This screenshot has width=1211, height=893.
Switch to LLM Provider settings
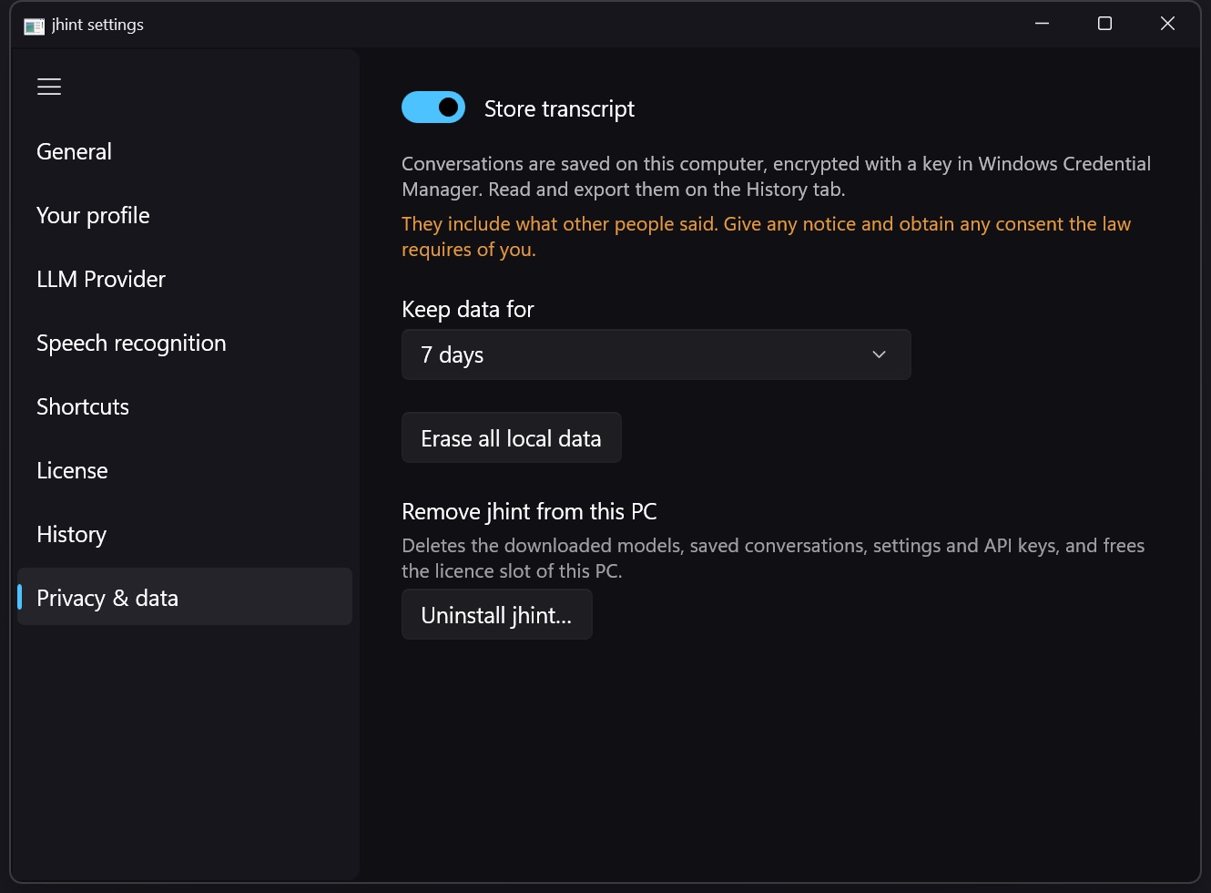(185, 279)
